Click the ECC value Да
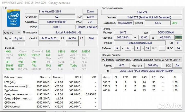185x112 pixels. click(x=177, y=65)
